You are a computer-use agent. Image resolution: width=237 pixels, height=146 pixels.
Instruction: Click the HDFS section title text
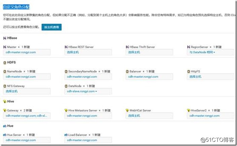pos(11,63)
